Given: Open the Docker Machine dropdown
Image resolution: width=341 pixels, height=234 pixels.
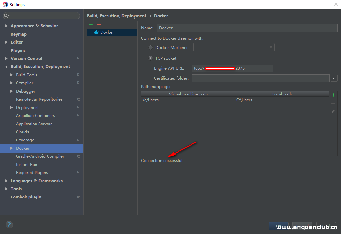Looking at the screenshot, I should pyautogui.click(x=271, y=48).
